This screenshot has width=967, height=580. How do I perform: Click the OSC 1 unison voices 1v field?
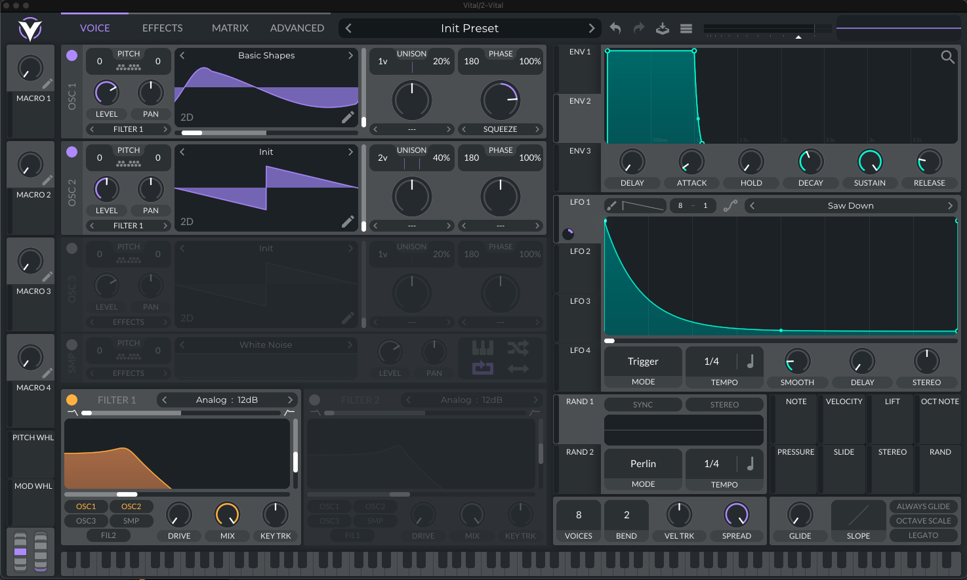point(382,61)
